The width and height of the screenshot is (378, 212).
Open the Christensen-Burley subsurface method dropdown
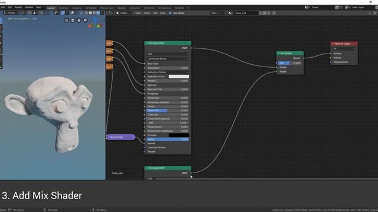[x=168, y=59]
